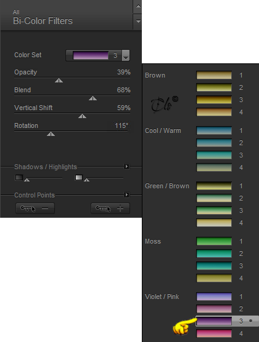Screen dimensions: 259x342
Task: Pick Moss color set 1 green swatch
Action: (214, 241)
